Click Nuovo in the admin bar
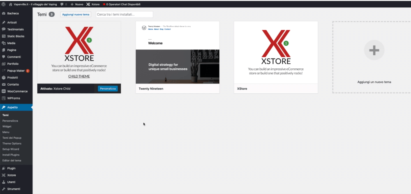This screenshot has height=194, width=411. pos(79,5)
